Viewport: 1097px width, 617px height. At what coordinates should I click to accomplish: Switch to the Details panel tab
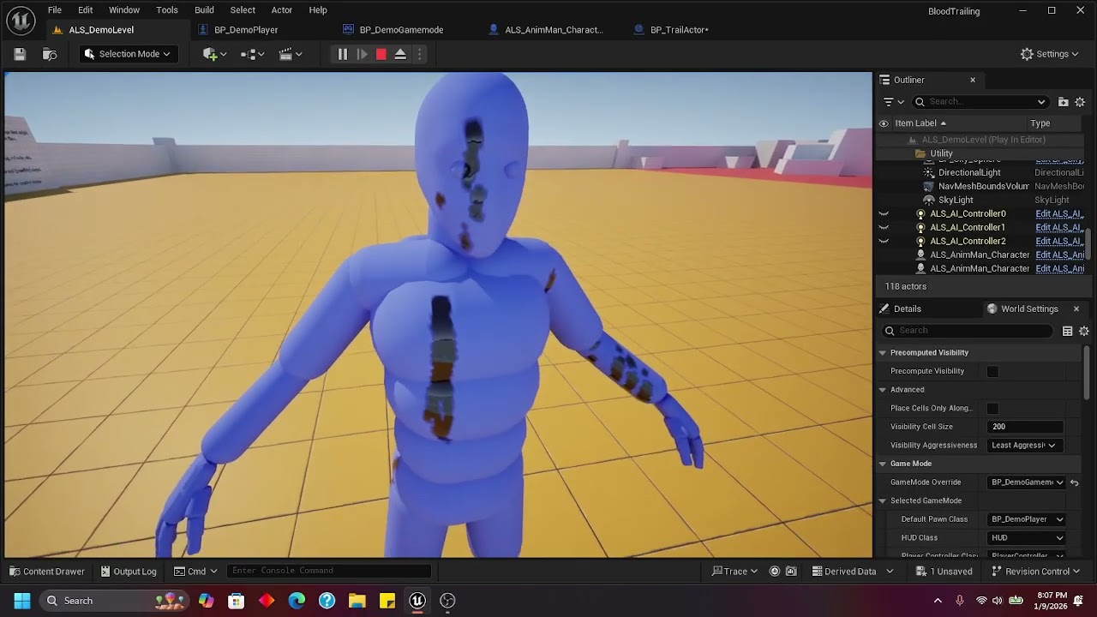[x=907, y=308]
